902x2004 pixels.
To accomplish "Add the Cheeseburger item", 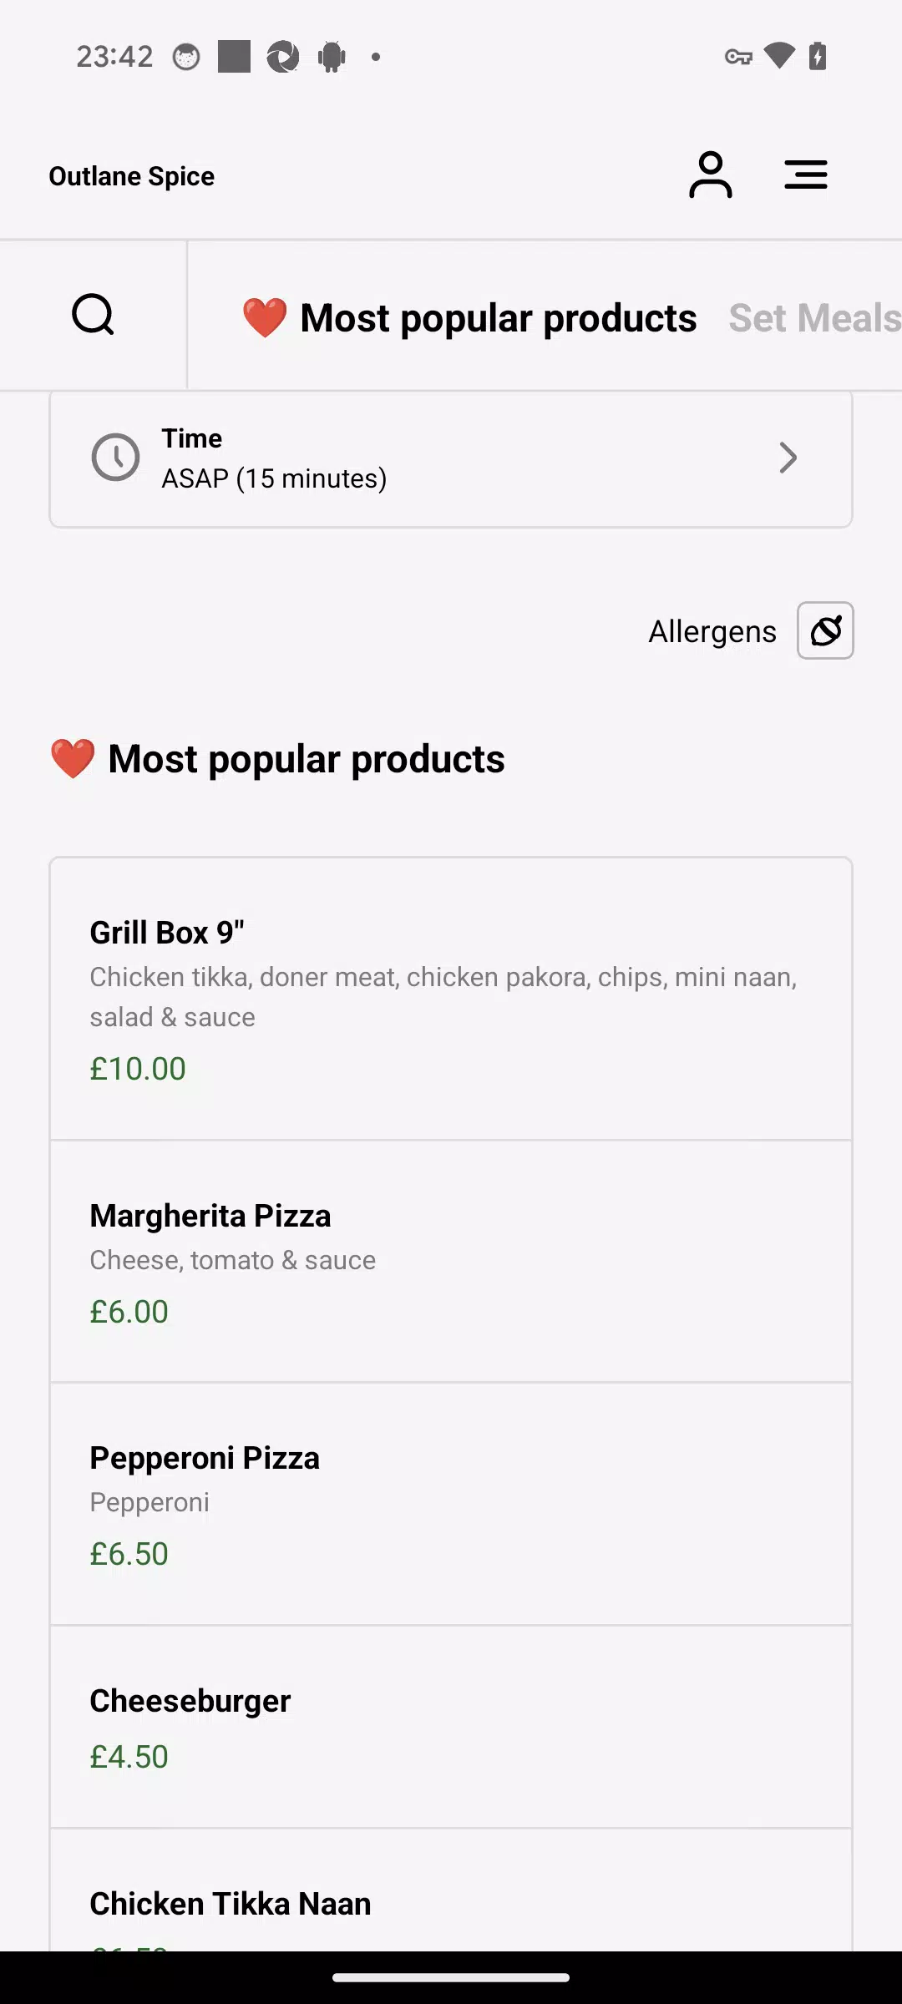I will (451, 1726).
